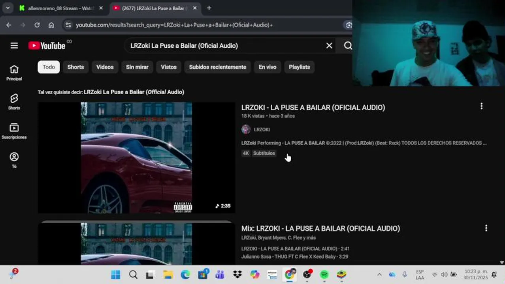The height and width of the screenshot is (284, 505).
Task: Open options menu for first LRZOKI video
Action: click(x=481, y=106)
